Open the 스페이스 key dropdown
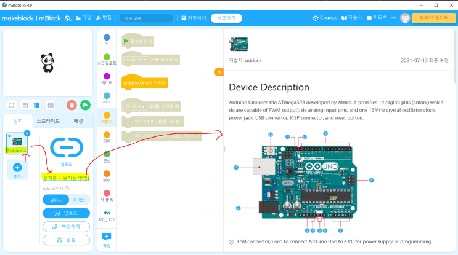 (136, 60)
